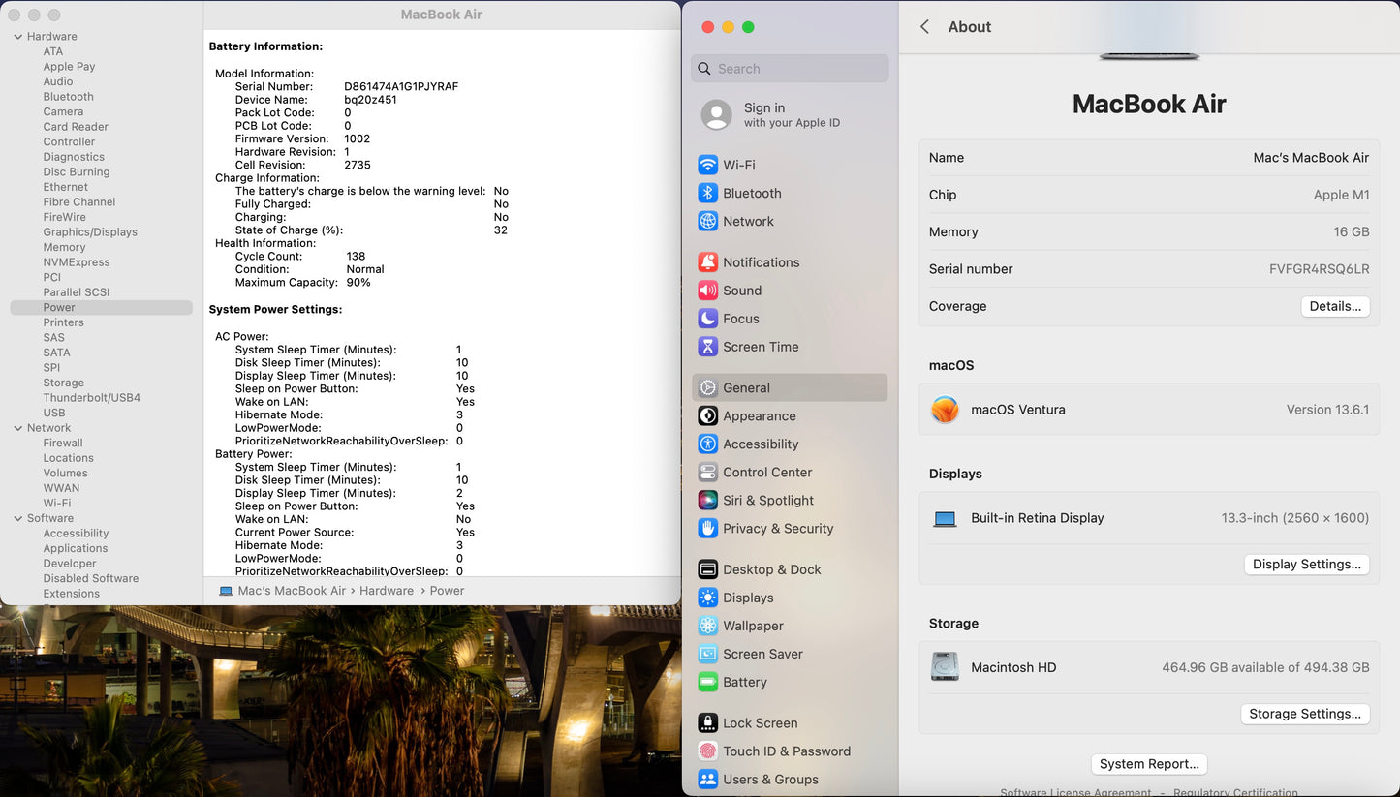The width and height of the screenshot is (1400, 797).
Task: Select Power in System Information sidebar
Action: click(x=101, y=307)
